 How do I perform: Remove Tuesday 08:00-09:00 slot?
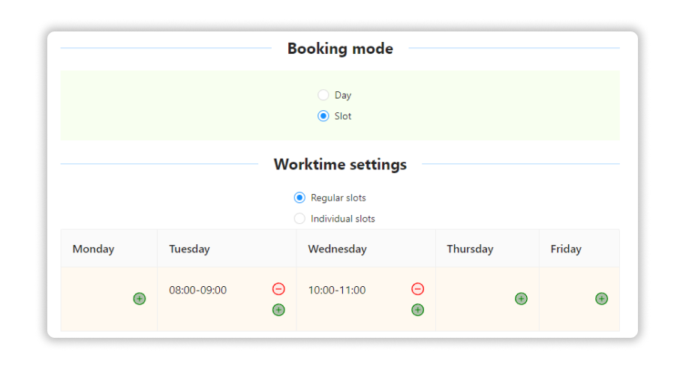click(278, 289)
